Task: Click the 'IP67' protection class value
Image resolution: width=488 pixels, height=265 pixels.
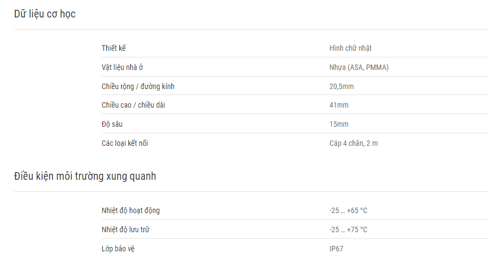Action: [336, 249]
